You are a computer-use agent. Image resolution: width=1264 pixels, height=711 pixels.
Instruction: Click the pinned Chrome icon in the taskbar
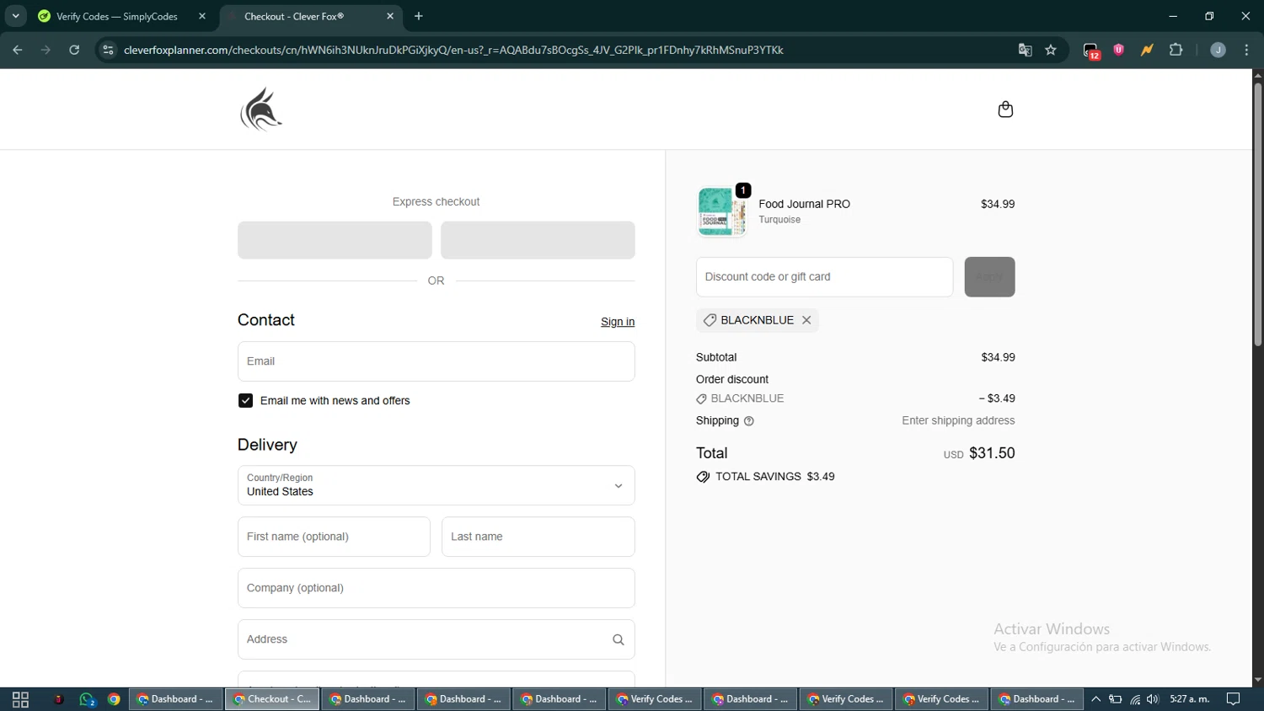tap(114, 699)
